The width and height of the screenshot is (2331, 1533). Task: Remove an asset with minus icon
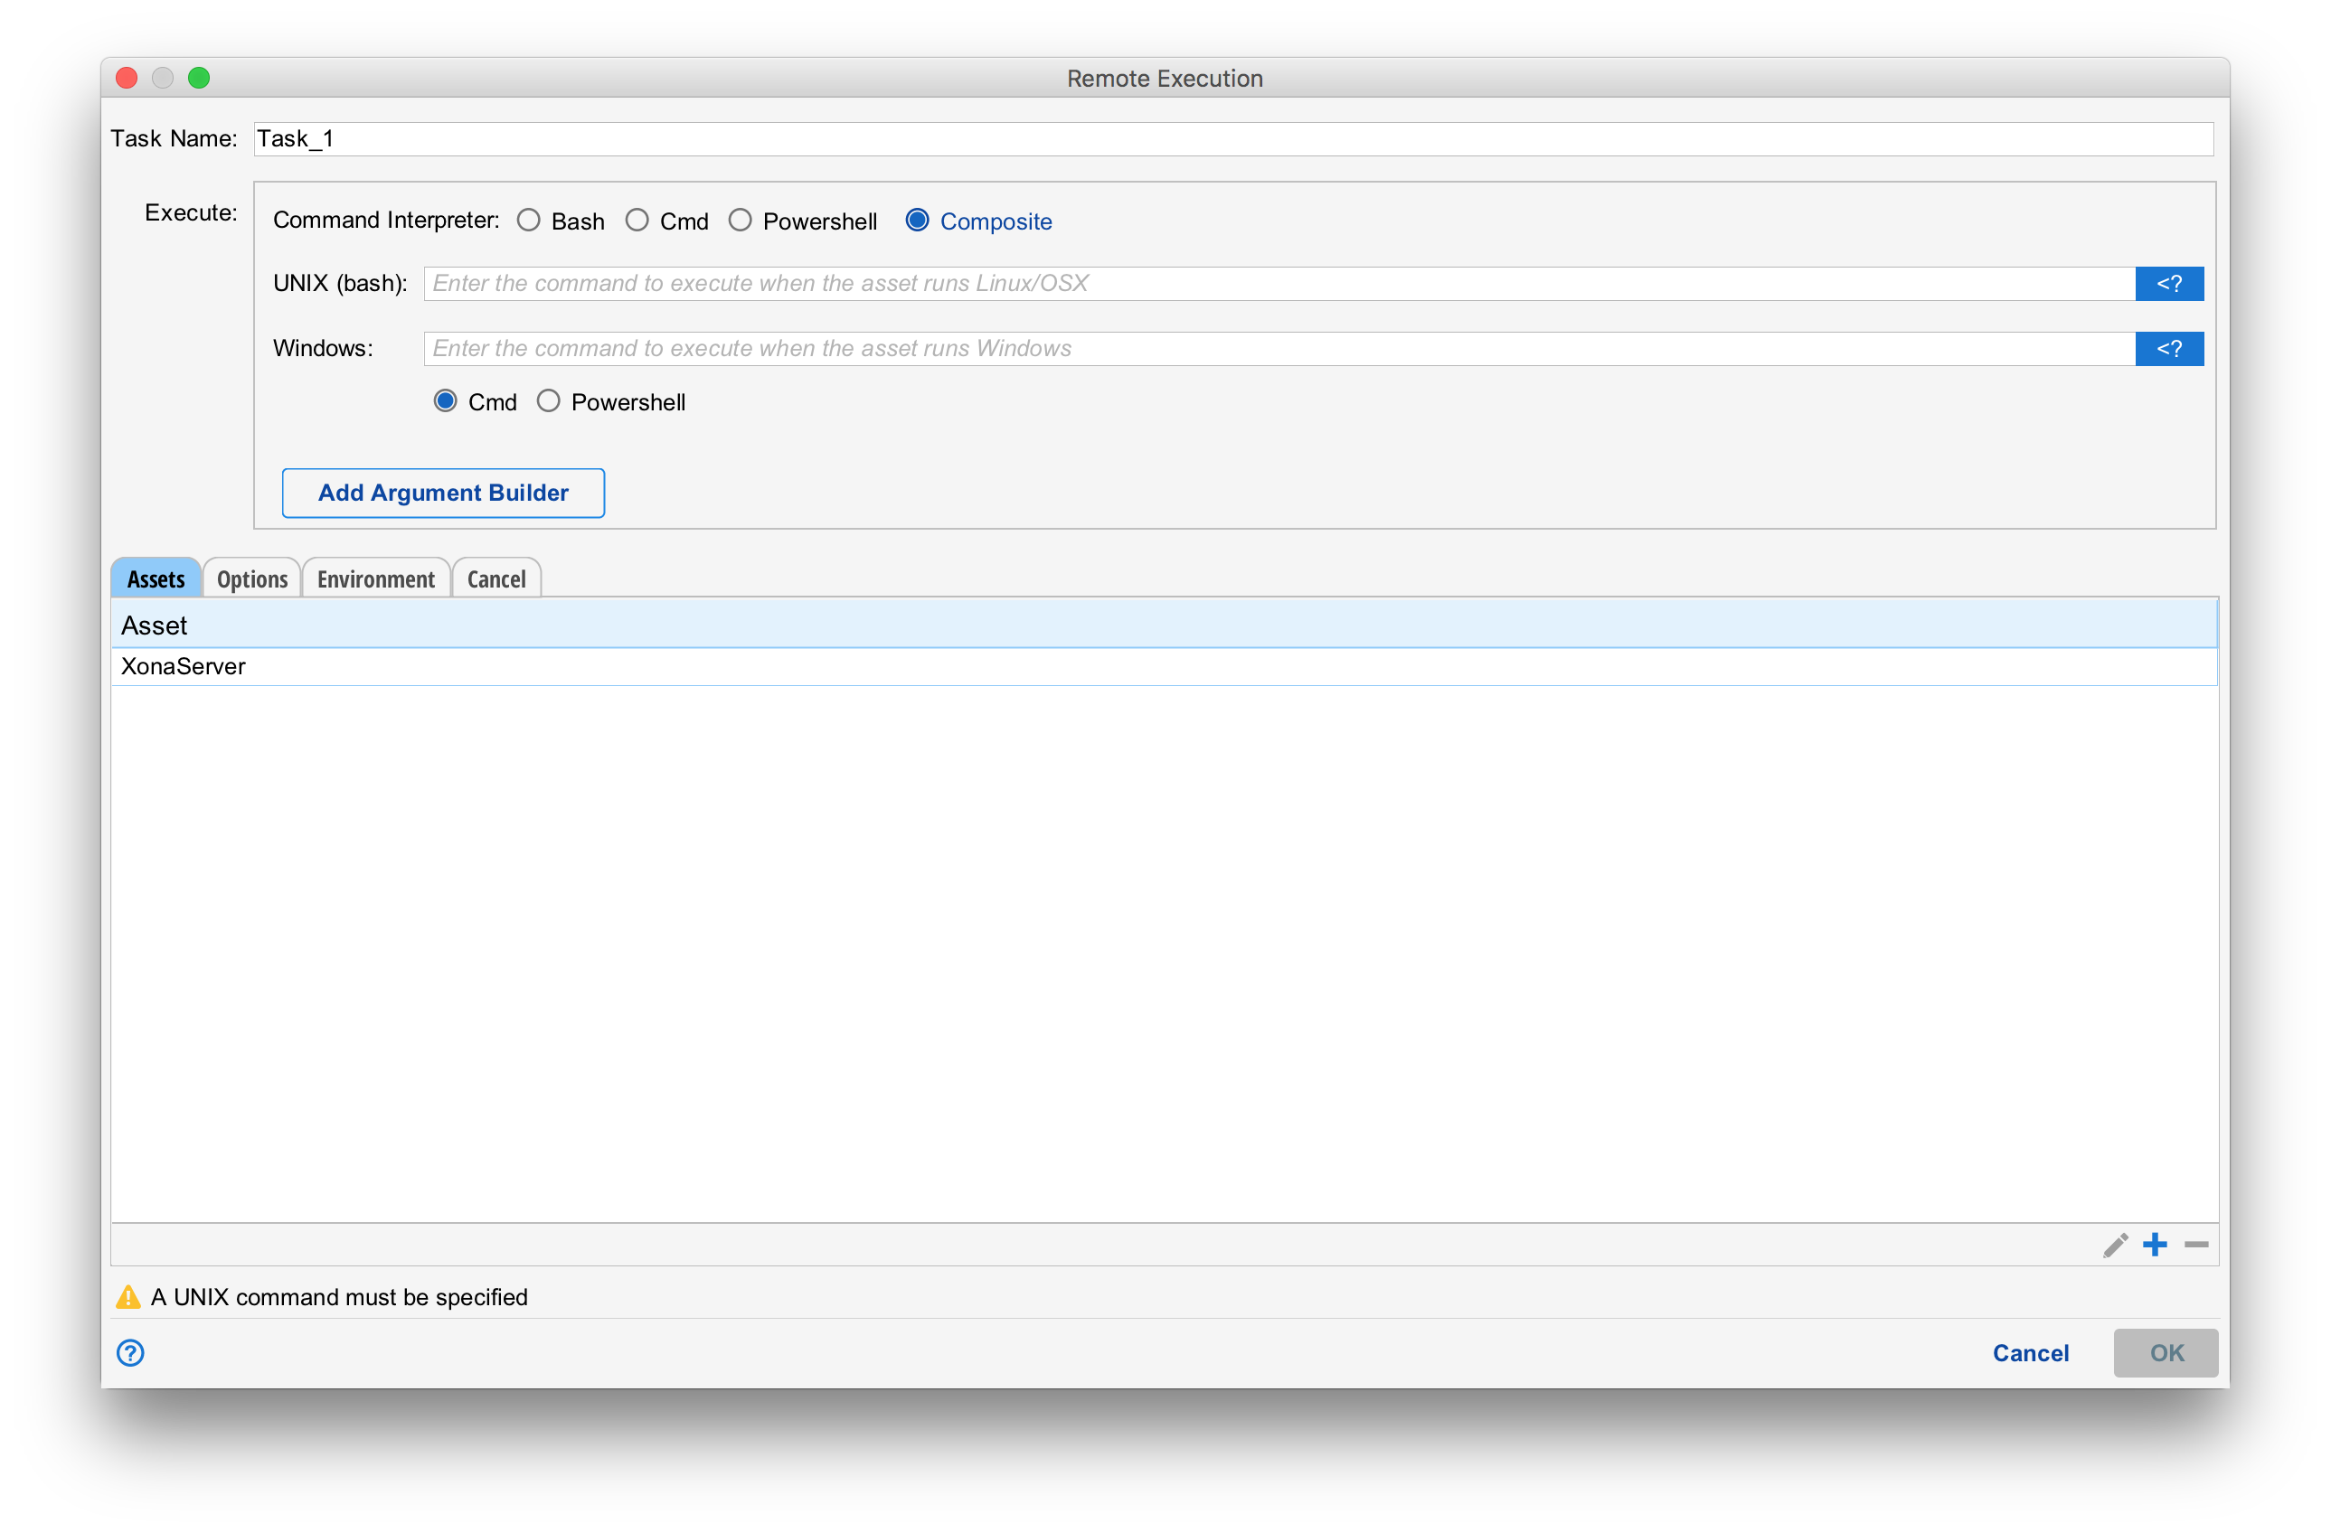pos(2196,1246)
